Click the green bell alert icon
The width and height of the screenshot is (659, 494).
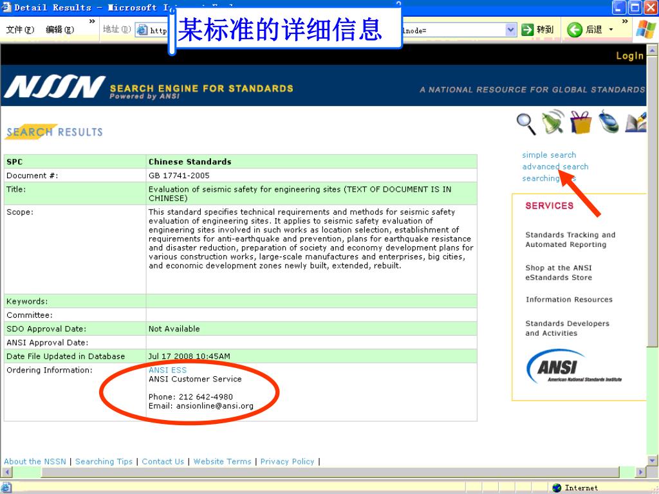tap(553, 122)
